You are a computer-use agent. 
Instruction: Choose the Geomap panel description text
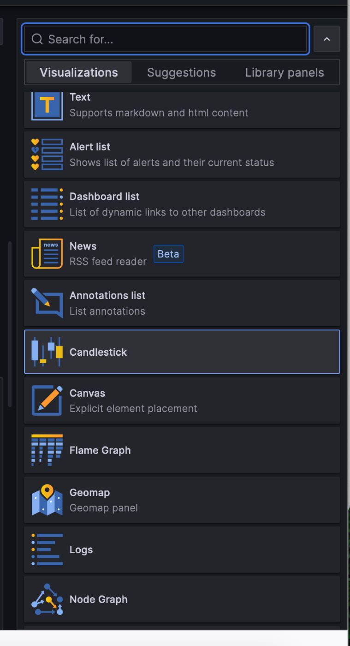click(103, 508)
